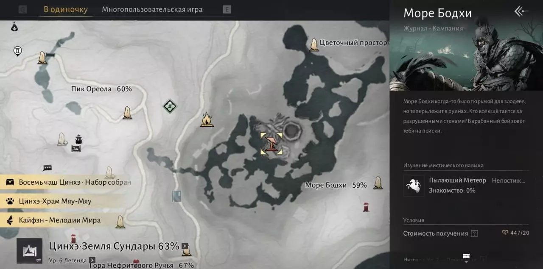Select the В одиночку tab
This screenshot has height=269, width=543.
(x=66, y=9)
